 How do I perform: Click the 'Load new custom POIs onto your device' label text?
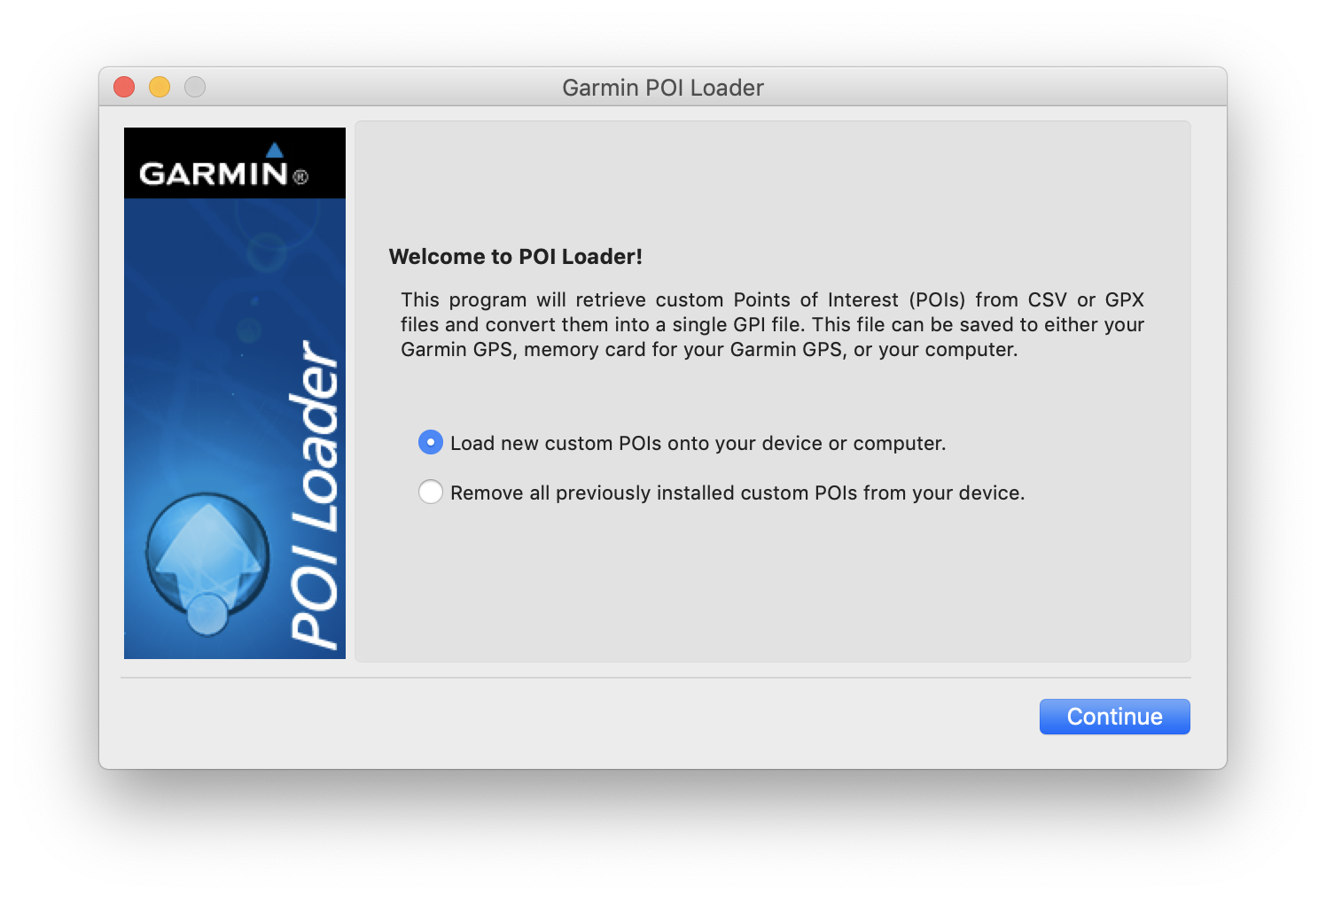(x=698, y=443)
